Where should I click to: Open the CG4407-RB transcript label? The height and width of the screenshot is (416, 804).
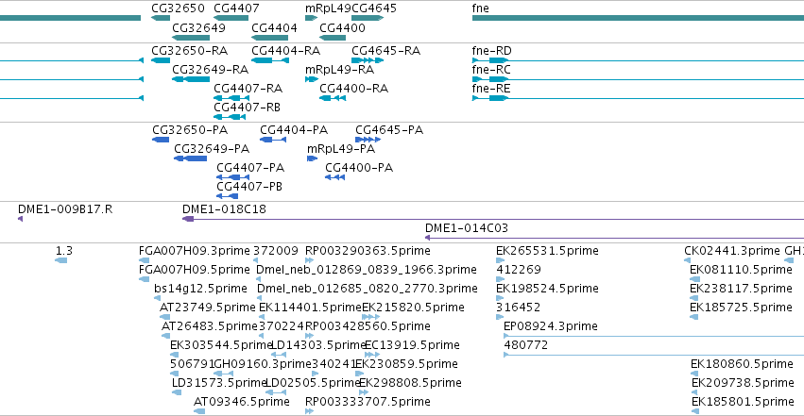tap(248, 108)
